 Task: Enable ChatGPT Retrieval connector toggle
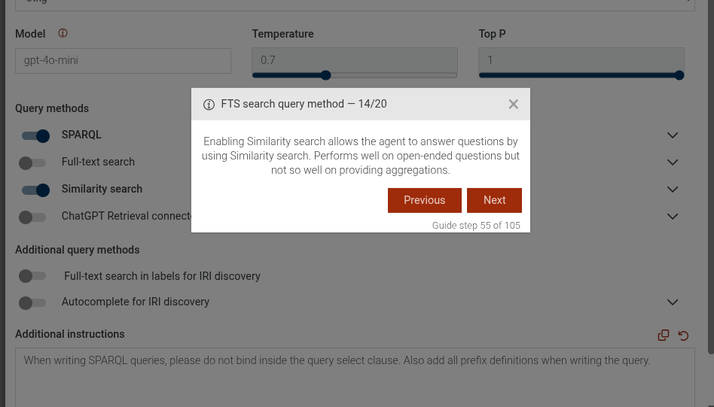pos(32,217)
